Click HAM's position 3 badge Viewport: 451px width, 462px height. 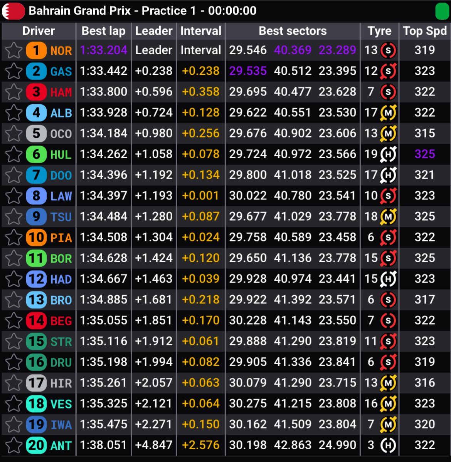coord(36,92)
